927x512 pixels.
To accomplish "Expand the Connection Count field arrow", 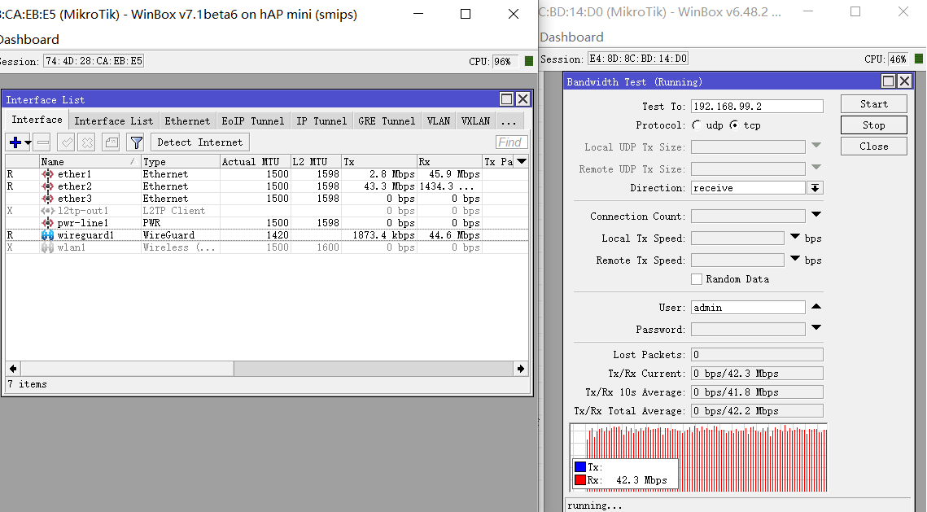I will pyautogui.click(x=816, y=215).
